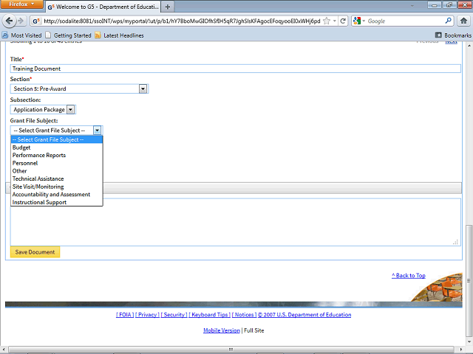Screen dimensions: 473x354
Task: Open the Firefox menu button
Action: [x=21, y=4]
